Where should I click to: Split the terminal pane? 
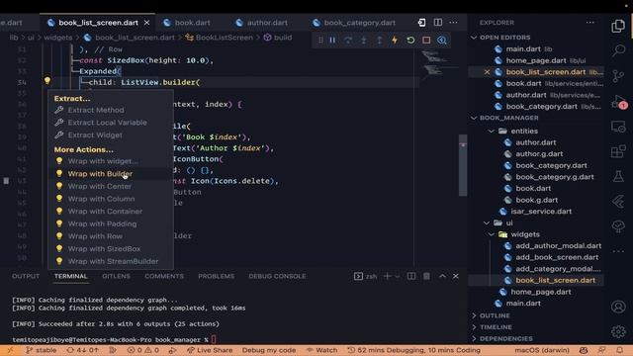click(x=411, y=276)
